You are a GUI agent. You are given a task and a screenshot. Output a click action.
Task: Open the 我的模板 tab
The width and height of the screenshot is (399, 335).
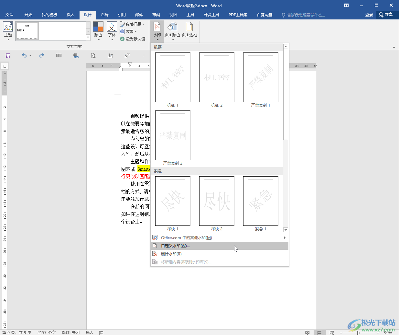click(x=49, y=15)
